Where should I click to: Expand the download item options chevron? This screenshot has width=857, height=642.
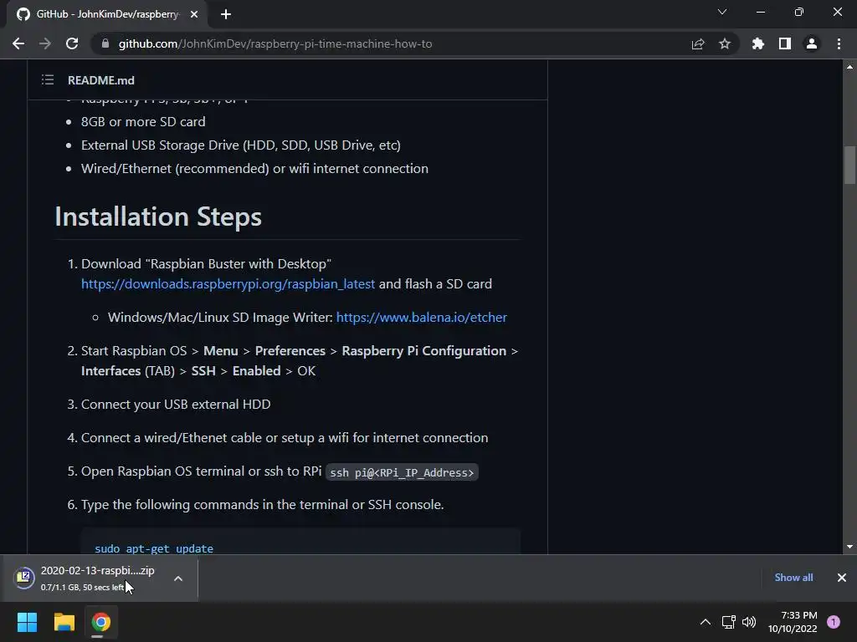(178, 578)
